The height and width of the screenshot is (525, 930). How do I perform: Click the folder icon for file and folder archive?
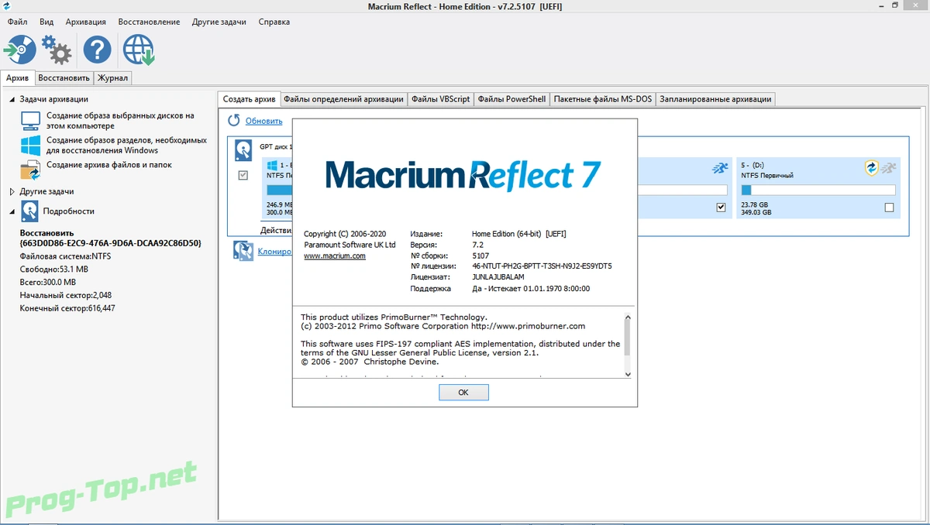point(30,170)
